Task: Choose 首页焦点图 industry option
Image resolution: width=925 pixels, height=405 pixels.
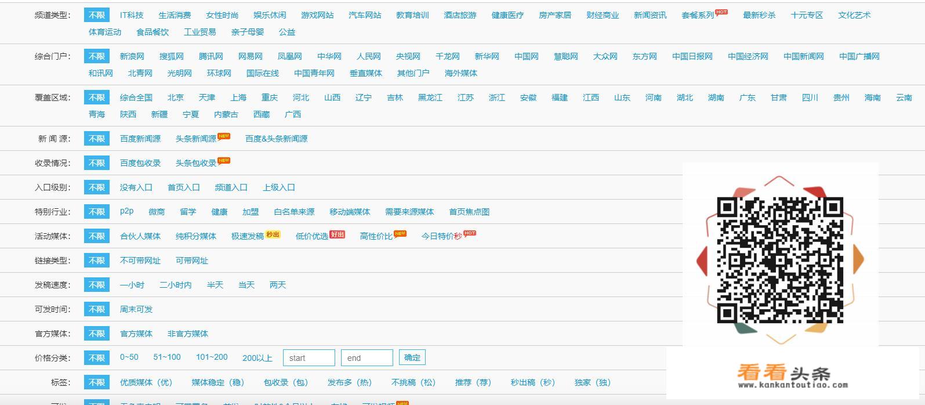Action: [x=470, y=212]
